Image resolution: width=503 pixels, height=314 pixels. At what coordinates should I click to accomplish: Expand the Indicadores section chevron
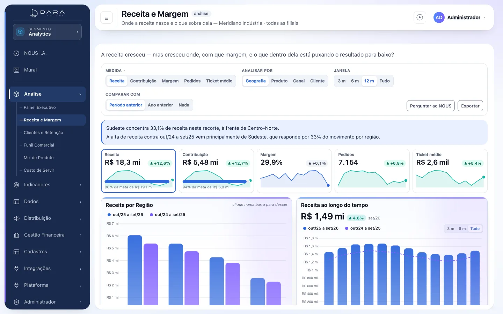(81, 185)
